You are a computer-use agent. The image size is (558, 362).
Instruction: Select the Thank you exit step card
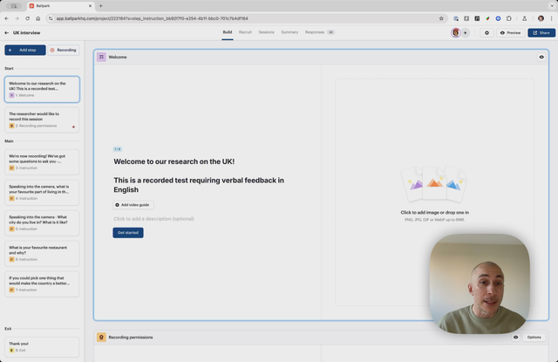pyautogui.click(x=42, y=346)
